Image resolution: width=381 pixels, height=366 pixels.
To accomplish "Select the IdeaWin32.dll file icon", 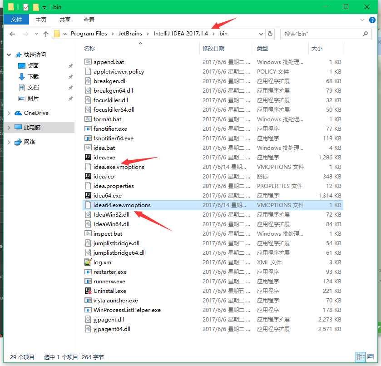I will pos(88,214).
